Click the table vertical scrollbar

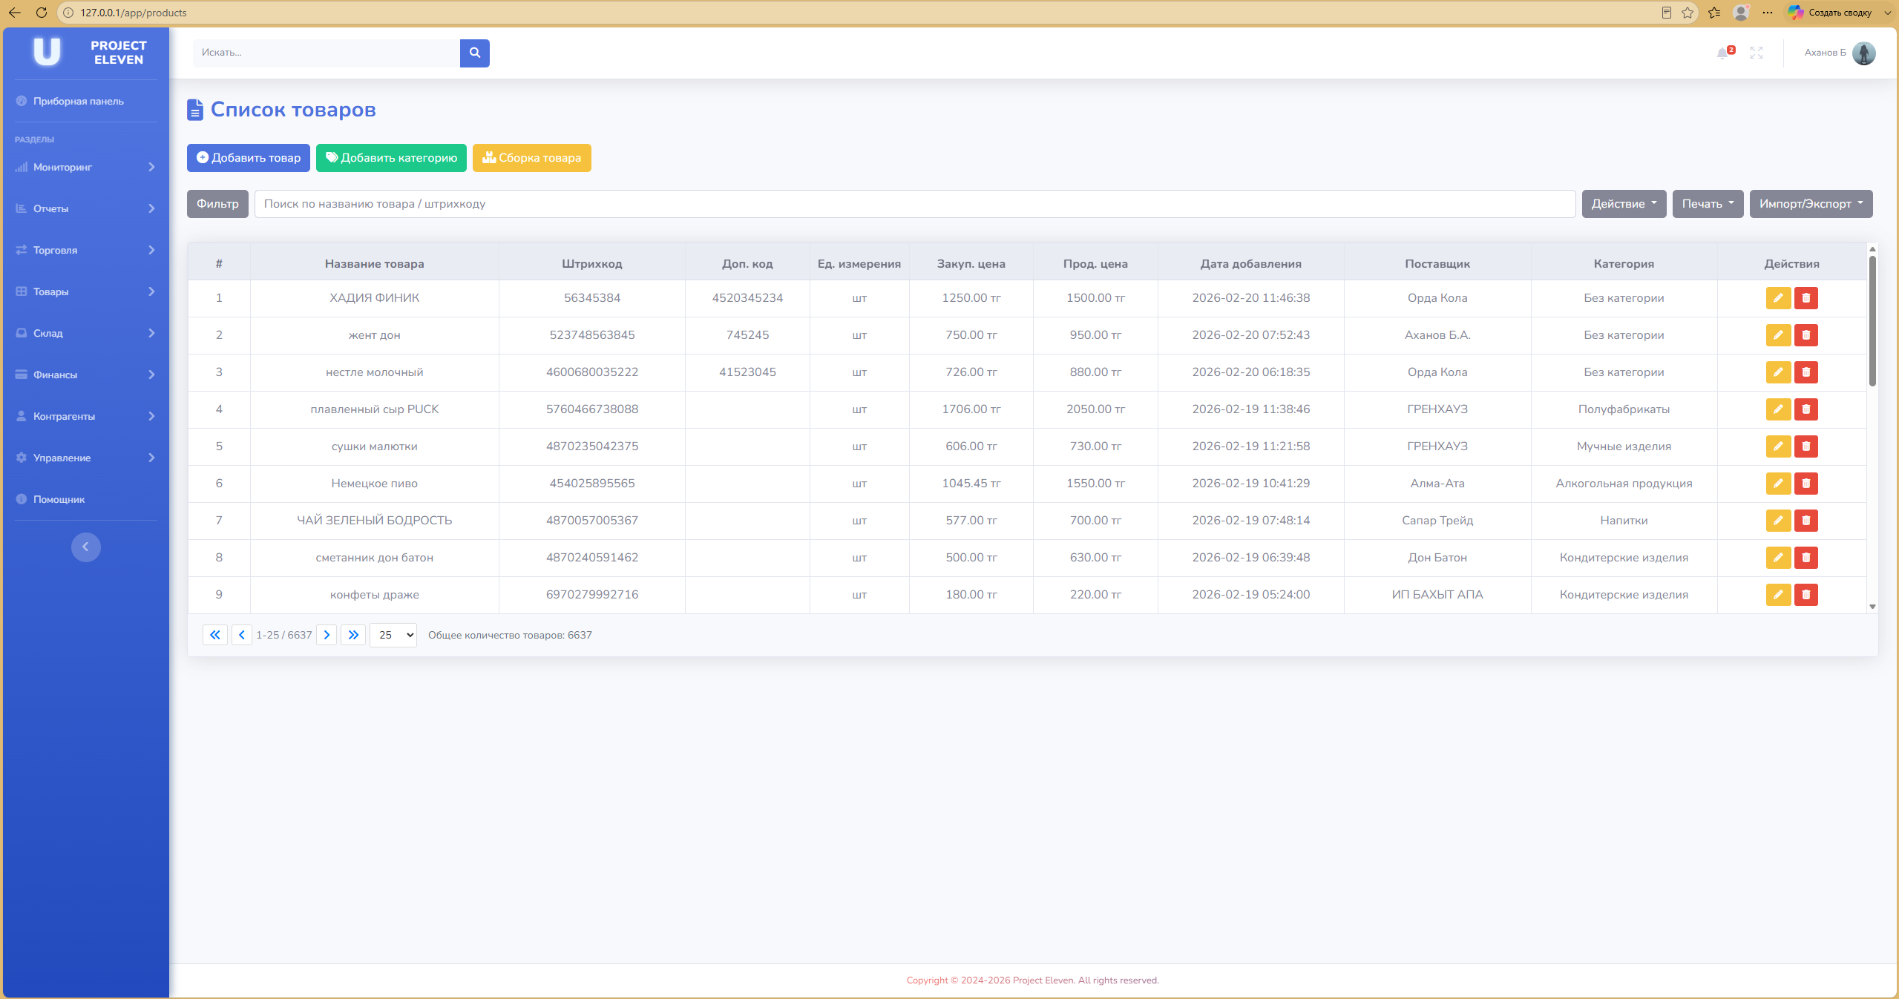tap(1872, 321)
